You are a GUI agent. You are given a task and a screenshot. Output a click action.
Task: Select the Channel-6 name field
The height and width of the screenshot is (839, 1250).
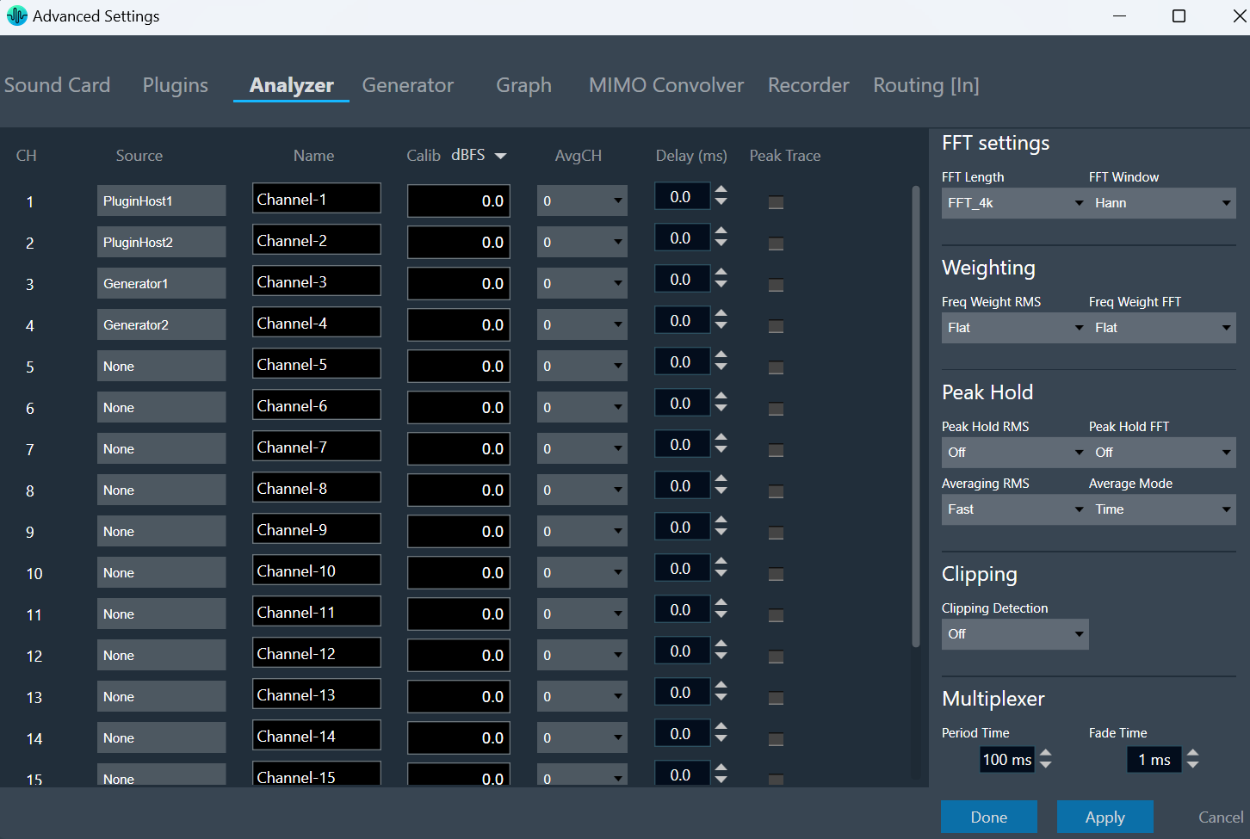click(x=317, y=406)
